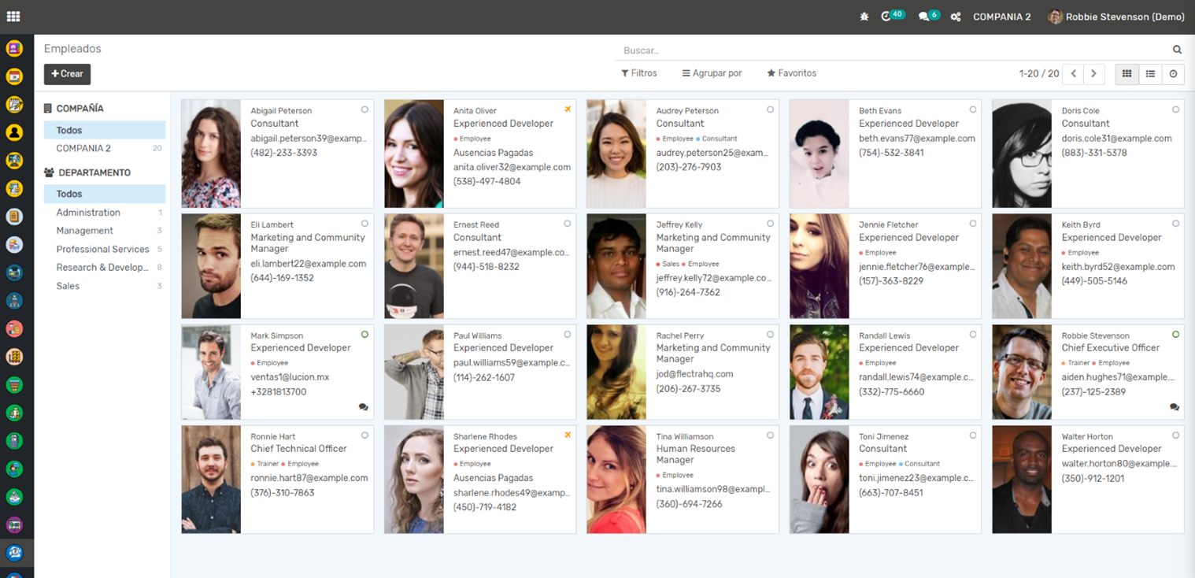Filter by Research & Development department
The image size is (1195, 578).
(x=102, y=268)
